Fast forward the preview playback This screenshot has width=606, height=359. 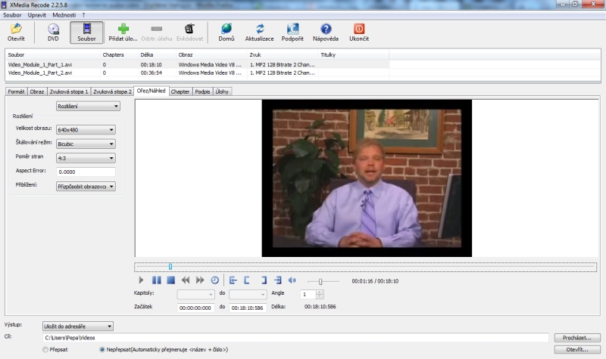(x=200, y=280)
